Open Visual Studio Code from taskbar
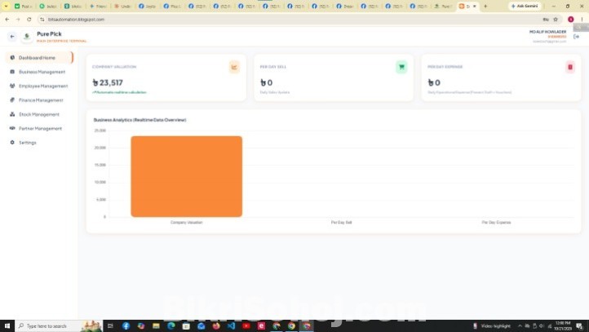 [231, 326]
